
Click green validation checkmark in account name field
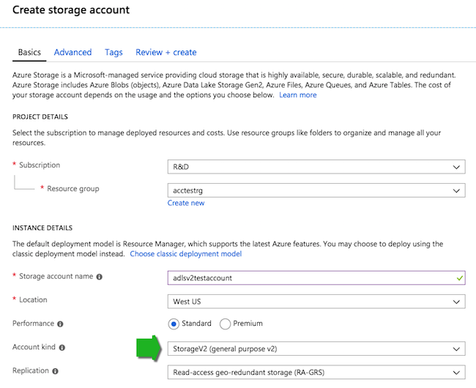[458, 277]
